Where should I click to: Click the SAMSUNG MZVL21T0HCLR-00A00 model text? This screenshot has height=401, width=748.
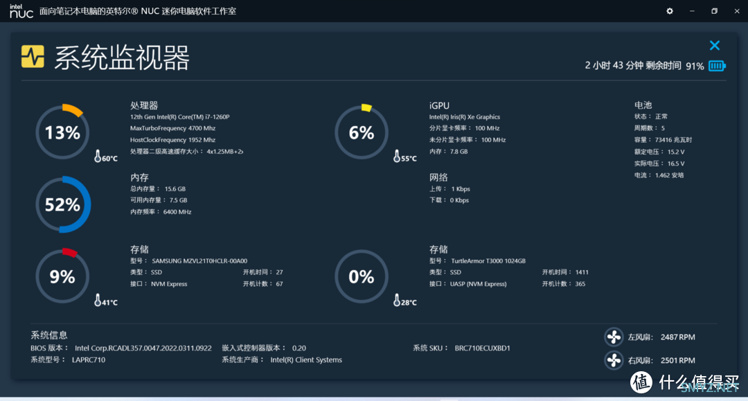point(199,261)
